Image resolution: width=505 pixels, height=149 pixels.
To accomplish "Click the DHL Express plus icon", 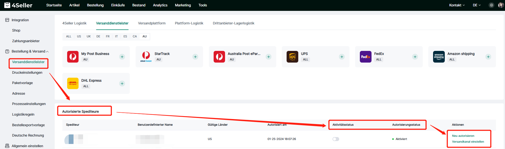I will [122, 84].
